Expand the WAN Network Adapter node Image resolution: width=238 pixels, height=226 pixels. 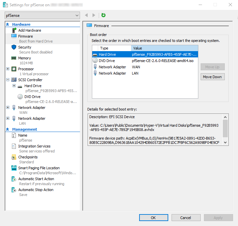pyautogui.click(x=8, y=108)
